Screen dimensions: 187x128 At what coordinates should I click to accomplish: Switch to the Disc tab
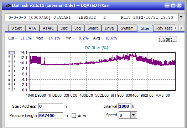click(64, 28)
